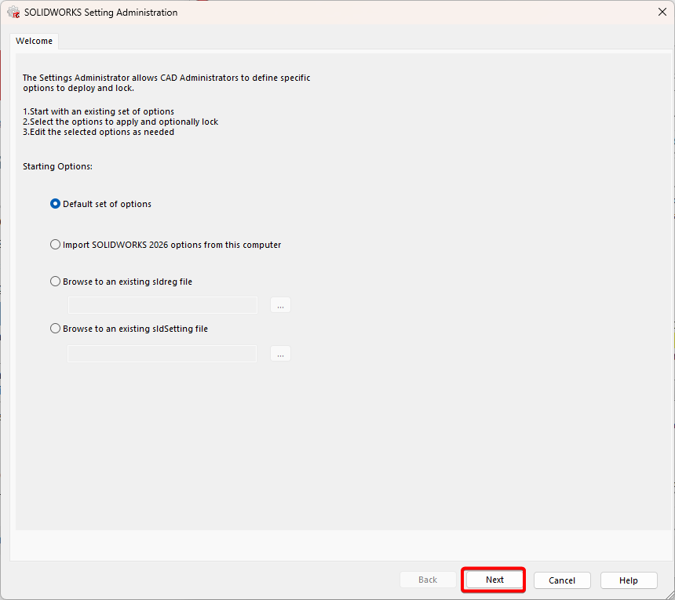Cancel the Setting Administration wizard
The height and width of the screenshot is (600, 675).
coord(562,580)
